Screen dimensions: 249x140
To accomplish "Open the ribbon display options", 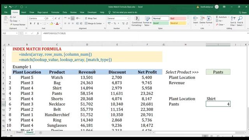I will [224, 7].
